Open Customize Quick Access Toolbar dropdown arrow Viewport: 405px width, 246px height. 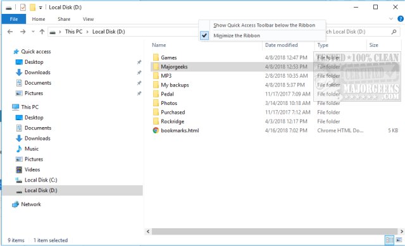pyautogui.click(x=40, y=8)
